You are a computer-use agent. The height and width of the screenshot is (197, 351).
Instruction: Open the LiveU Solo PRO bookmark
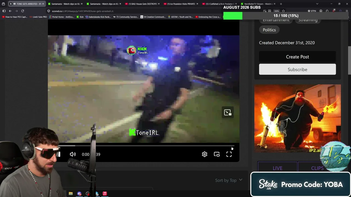[38, 17]
